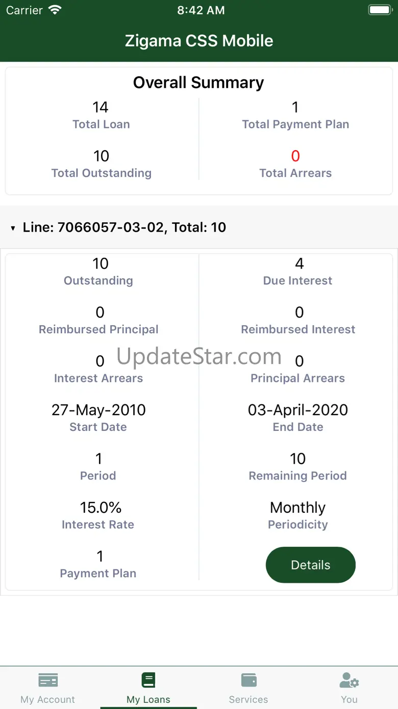
Task: Open the Services wallet icon
Action: coord(248,680)
